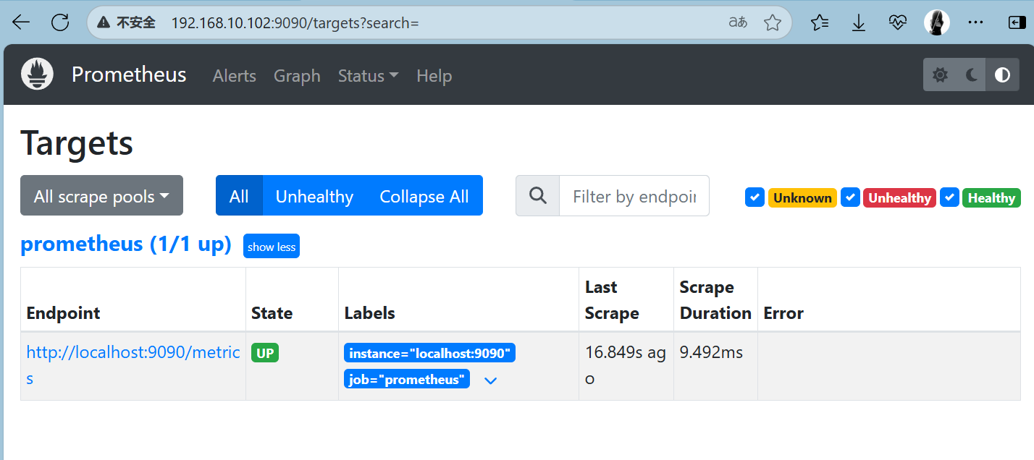Click the browser address bar URL
This screenshot has height=460, width=1034.
[295, 22]
